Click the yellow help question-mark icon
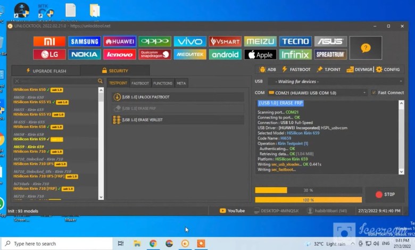 click(x=366, y=48)
